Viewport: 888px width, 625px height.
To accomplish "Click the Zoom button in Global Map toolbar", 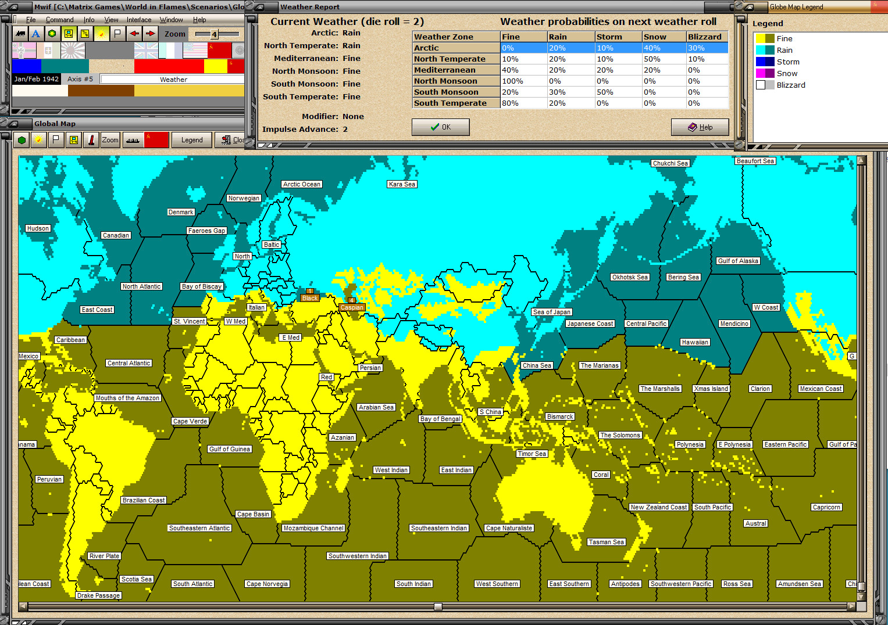I will tap(110, 140).
